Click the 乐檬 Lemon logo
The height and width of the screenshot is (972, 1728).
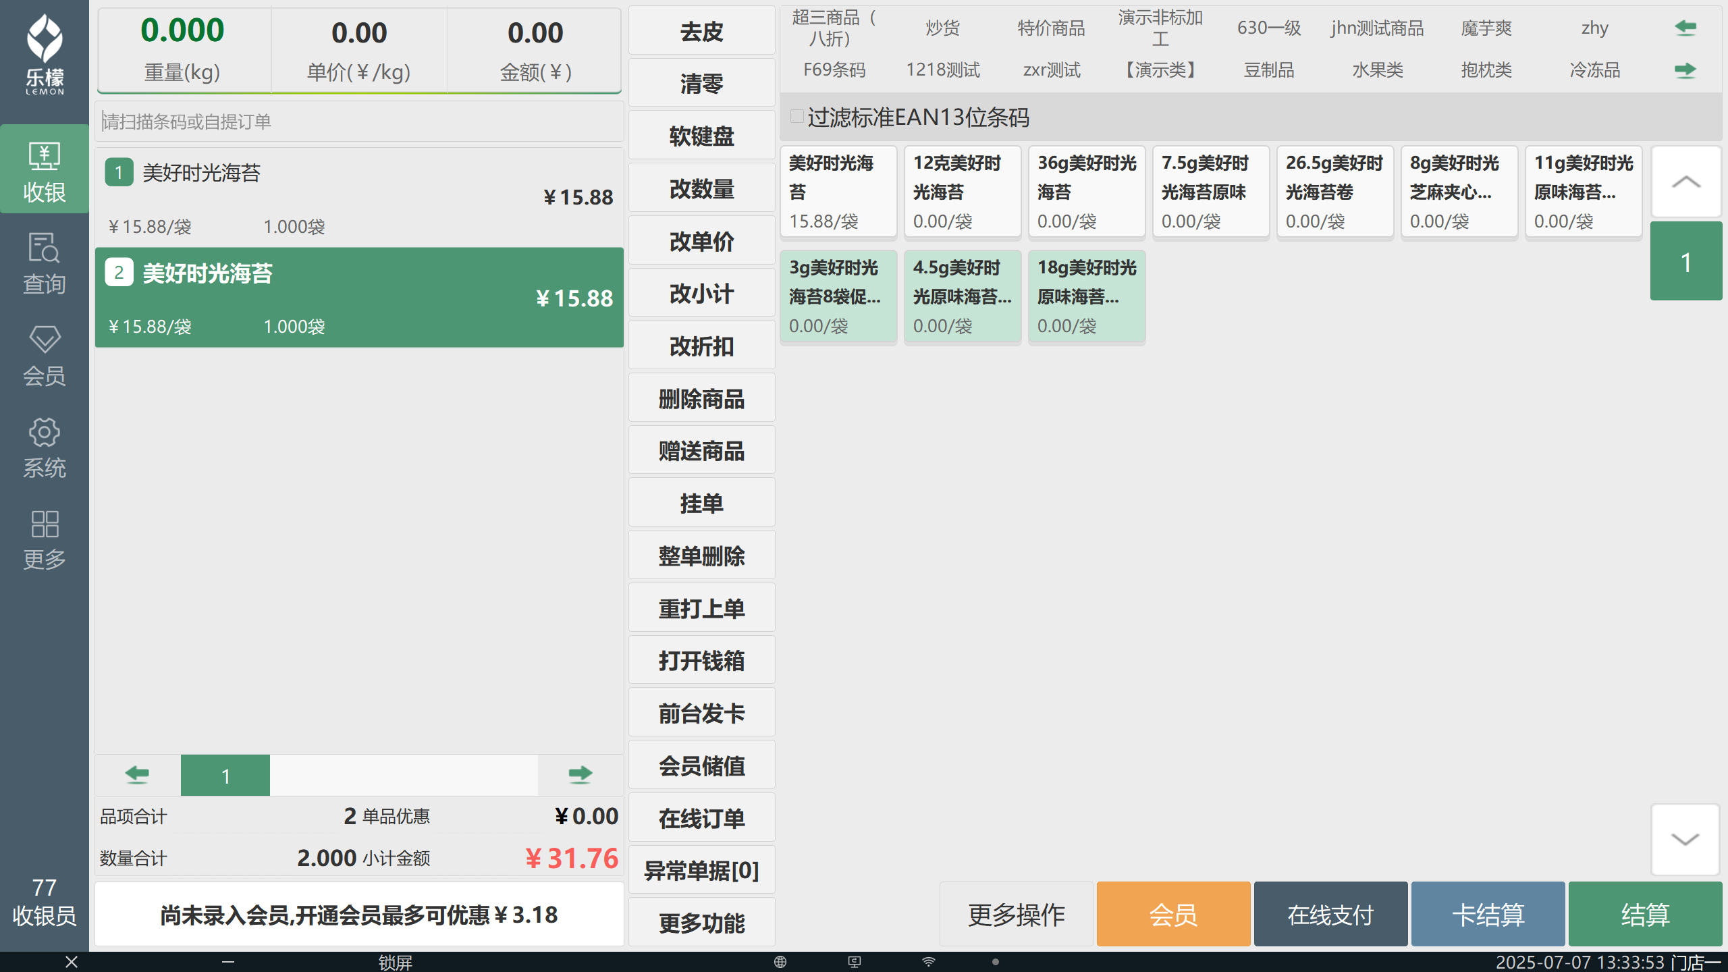45,54
